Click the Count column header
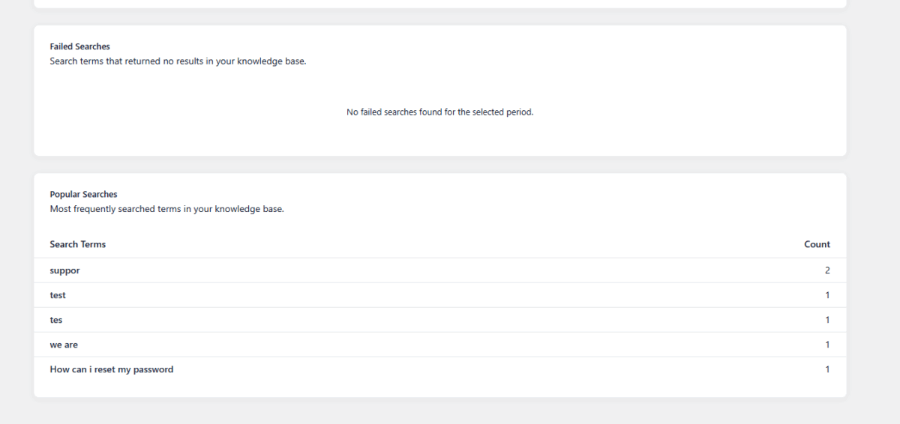The height and width of the screenshot is (424, 900). coord(817,244)
